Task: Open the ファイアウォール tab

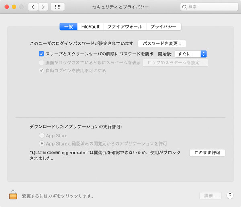Action: (x=125, y=27)
